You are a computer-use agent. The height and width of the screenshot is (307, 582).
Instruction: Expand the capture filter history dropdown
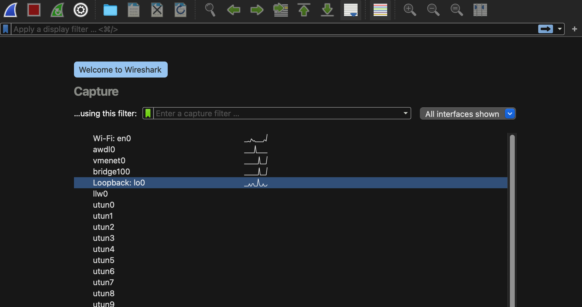click(x=405, y=113)
